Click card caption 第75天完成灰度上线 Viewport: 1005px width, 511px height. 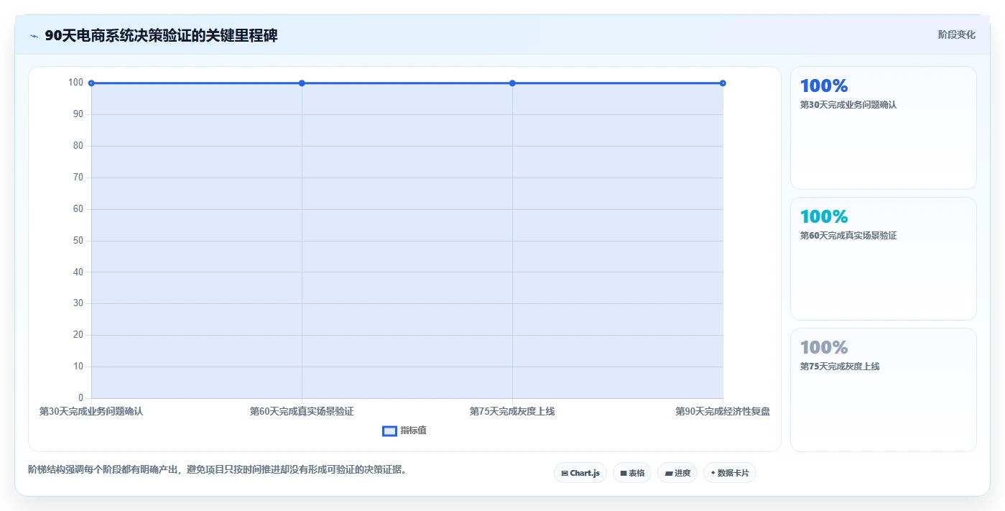click(840, 367)
